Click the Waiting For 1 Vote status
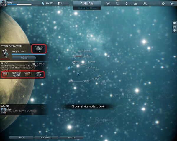The width and height of the screenshot is (177, 141). (x=87, y=8)
